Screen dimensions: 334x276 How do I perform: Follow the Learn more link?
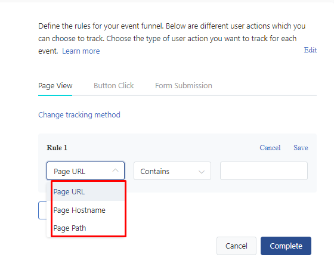pyautogui.click(x=81, y=51)
